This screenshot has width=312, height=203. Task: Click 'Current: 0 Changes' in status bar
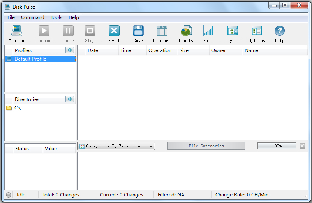click(122, 195)
